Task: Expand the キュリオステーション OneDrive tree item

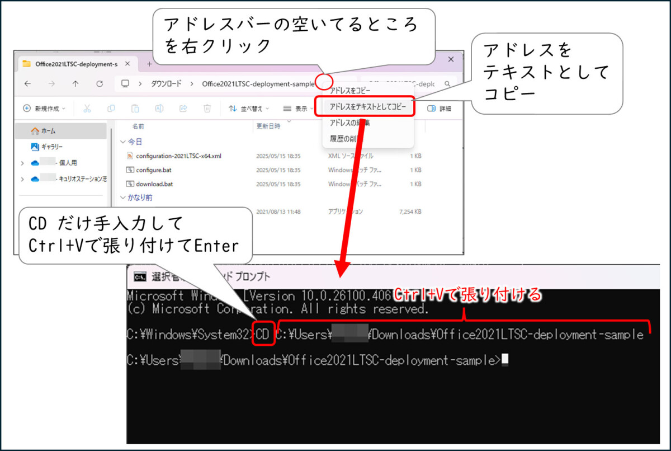Action: pos(22,179)
